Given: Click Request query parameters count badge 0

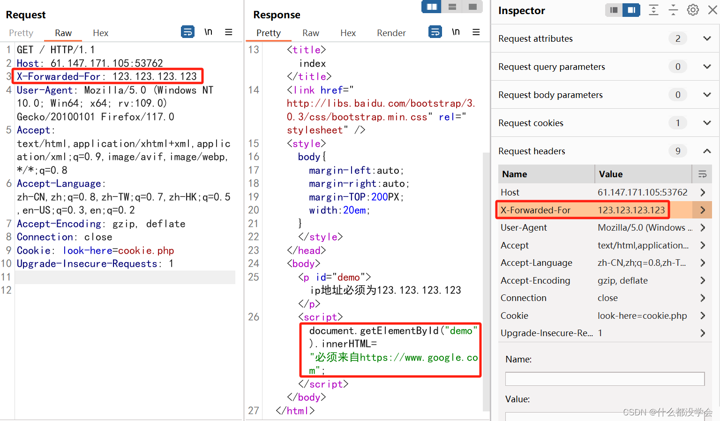Looking at the screenshot, I should (678, 67).
